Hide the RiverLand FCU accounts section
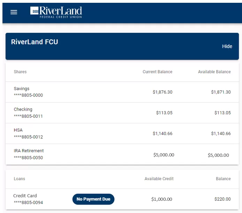This screenshot has height=213, width=242. click(x=227, y=46)
